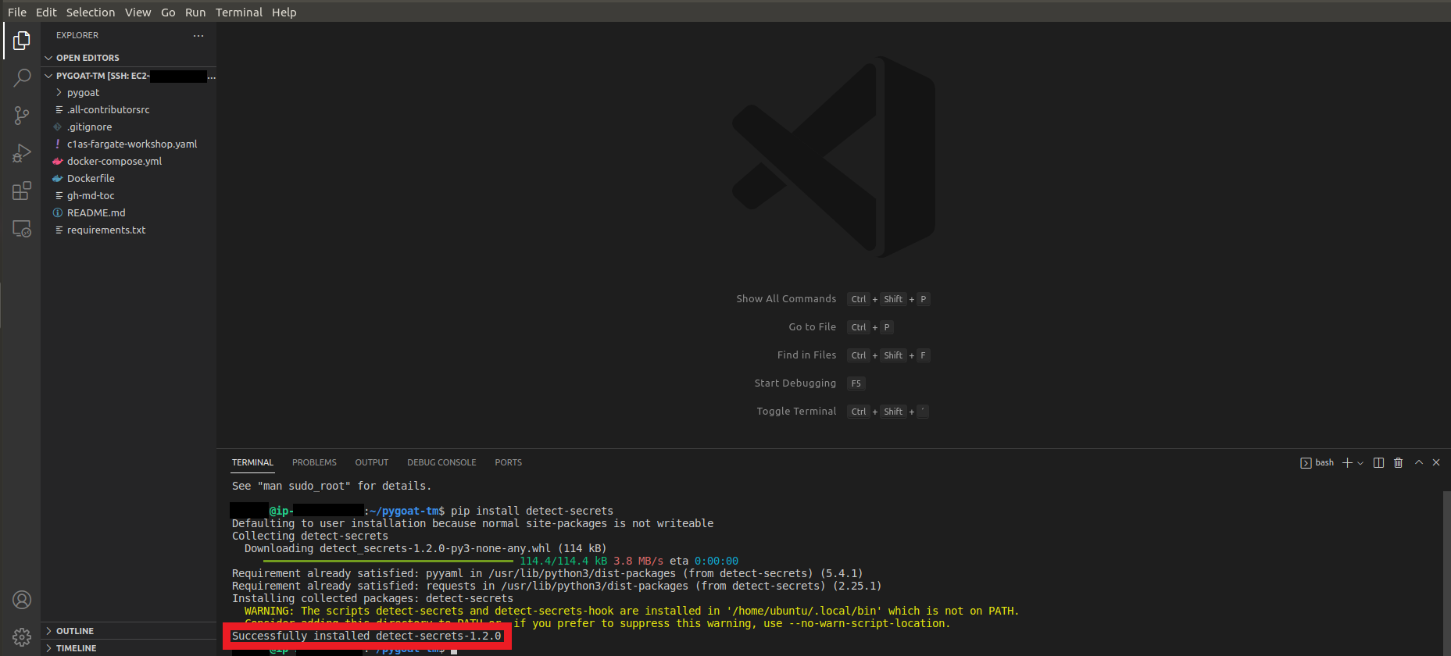Open the File menu
The image size is (1451, 656).
(x=17, y=12)
